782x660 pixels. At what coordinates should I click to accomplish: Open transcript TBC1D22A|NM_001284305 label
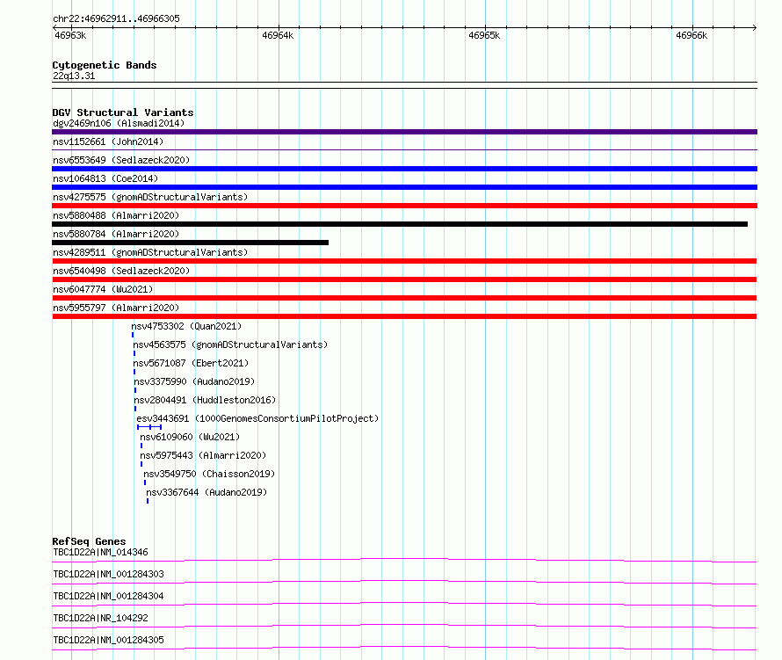tap(108, 640)
